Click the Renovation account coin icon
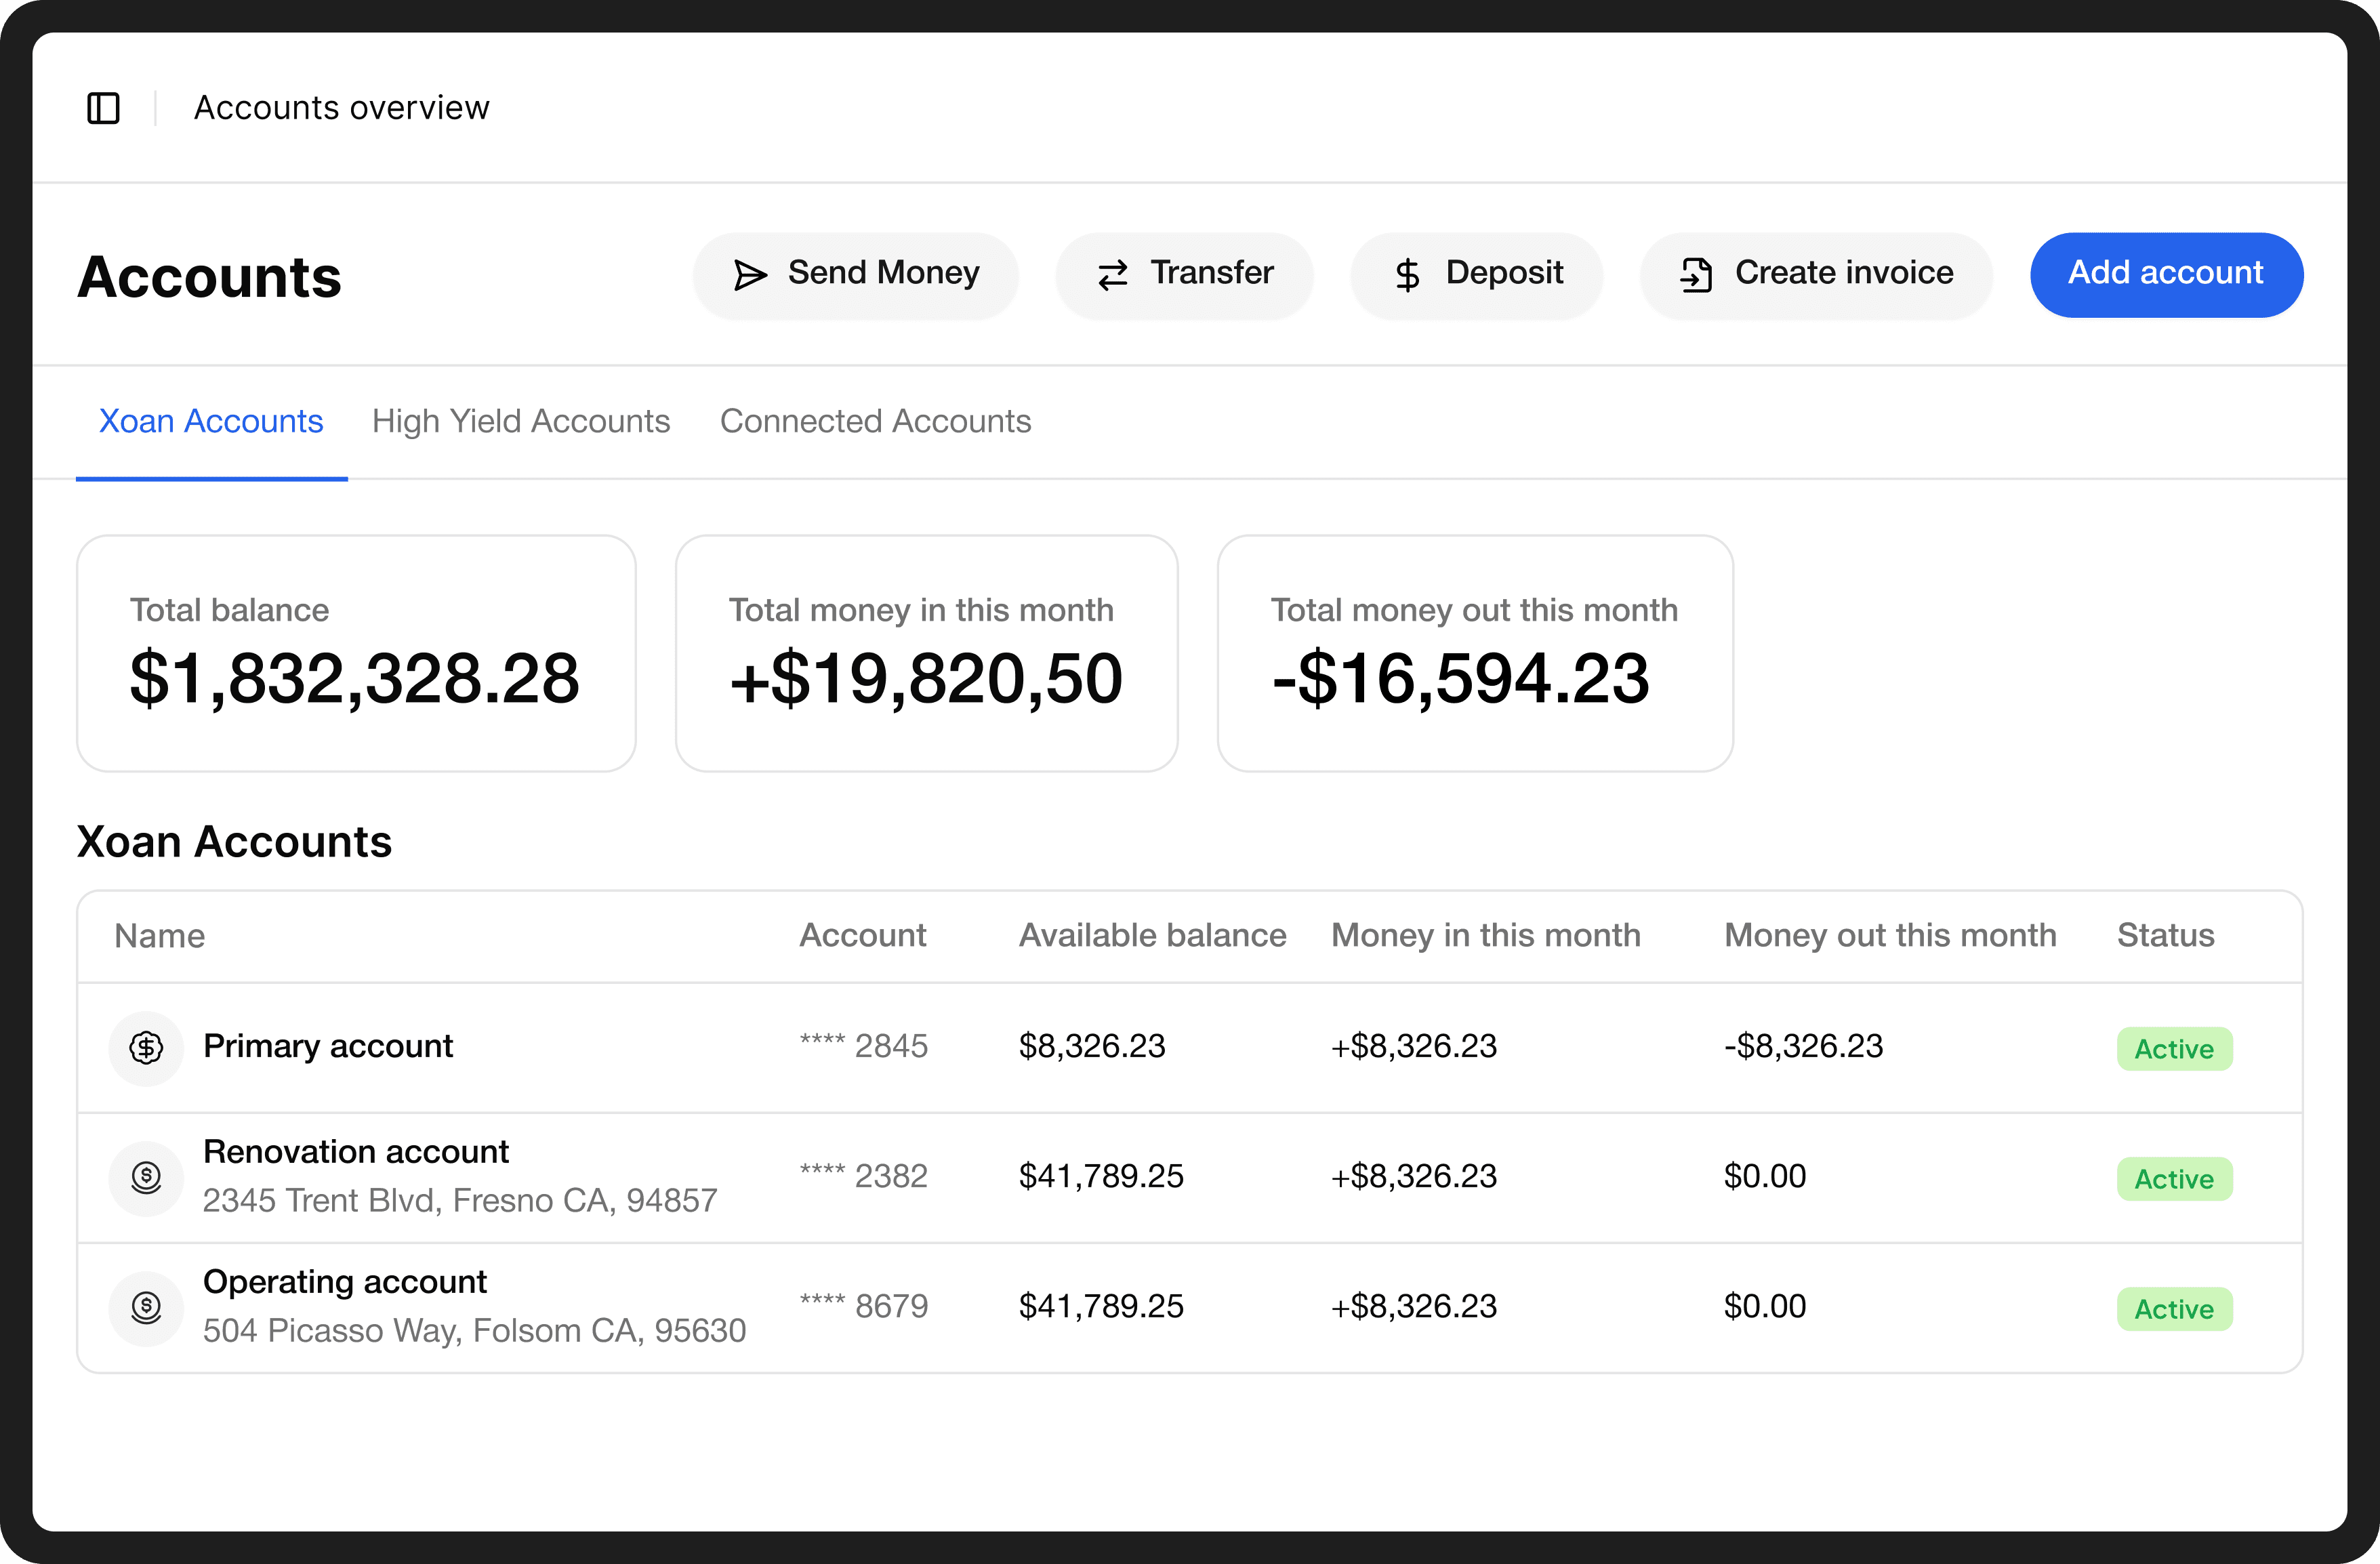The width and height of the screenshot is (2380, 1564). point(146,1178)
